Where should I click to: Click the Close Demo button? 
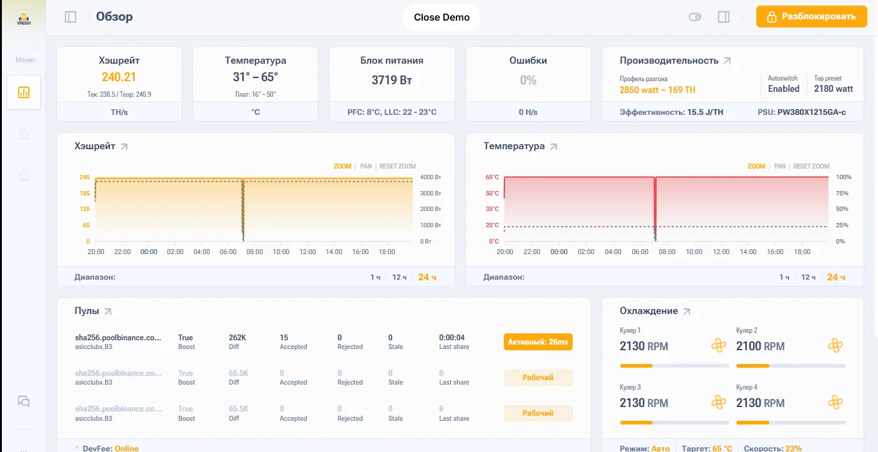(x=441, y=17)
